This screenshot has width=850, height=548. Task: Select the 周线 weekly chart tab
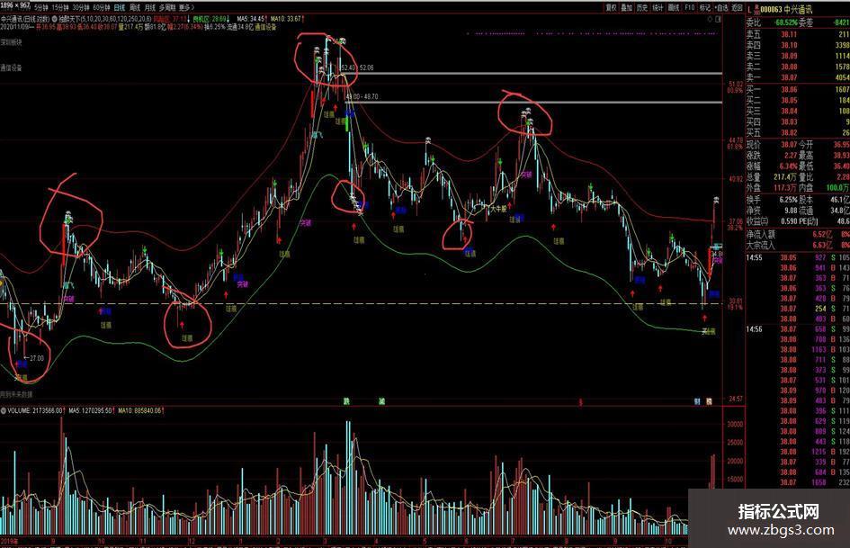[135, 7]
